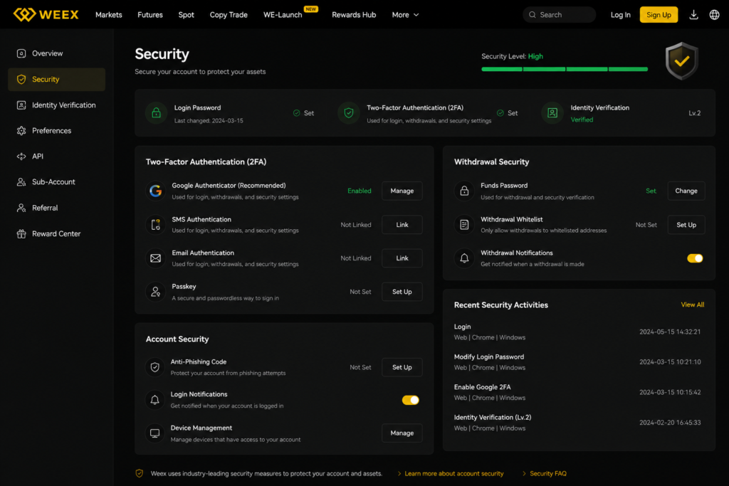Viewport: 729px width, 486px height.
Task: Click "Last changed: 2024-03-15" text
Action: pyautogui.click(x=209, y=121)
